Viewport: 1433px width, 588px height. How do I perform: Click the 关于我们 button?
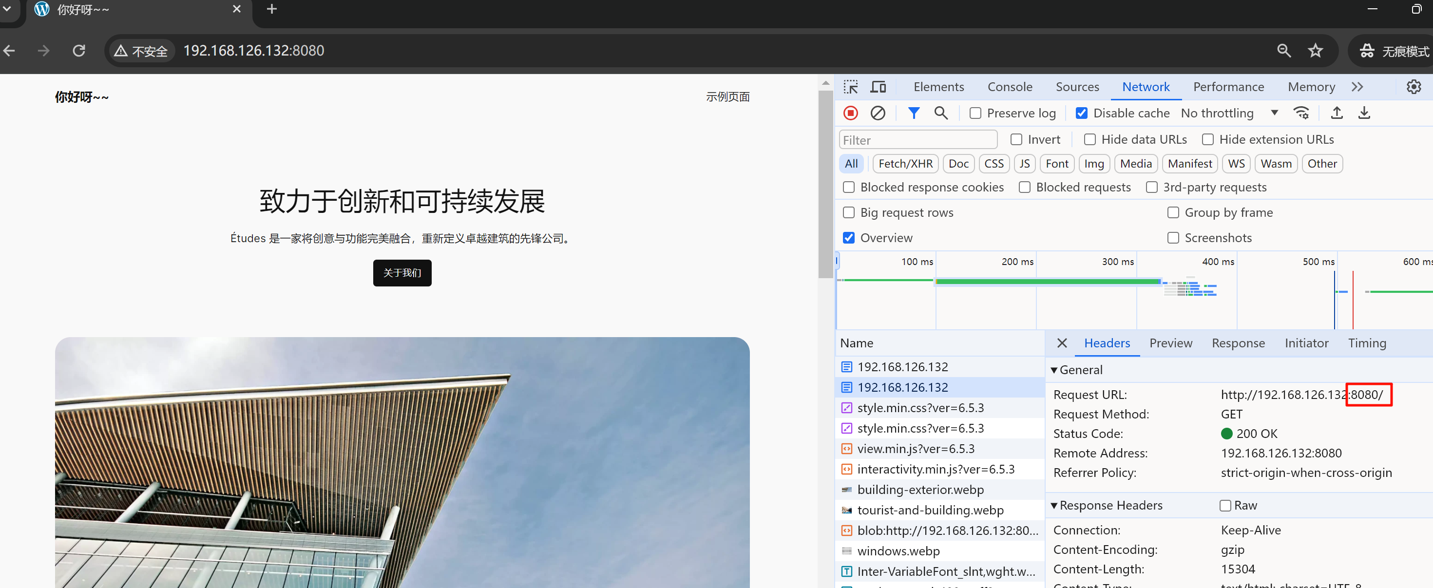401,273
